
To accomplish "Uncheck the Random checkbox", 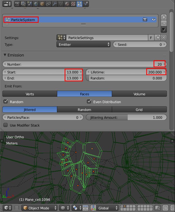I will tap(5, 102).
